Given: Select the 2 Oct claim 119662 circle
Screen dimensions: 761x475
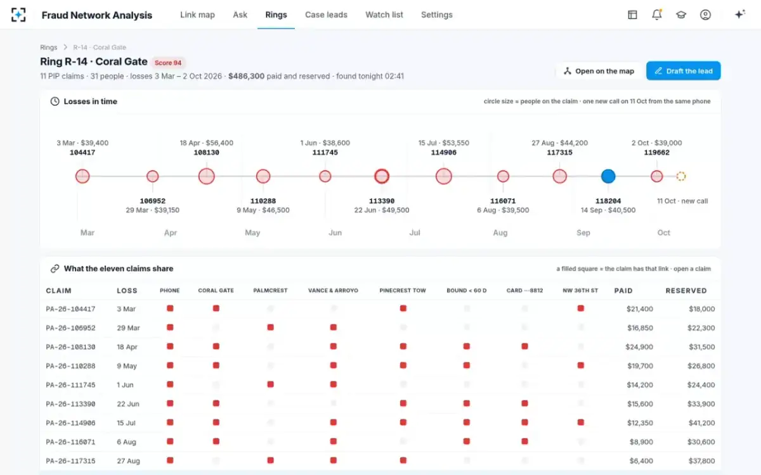Looking at the screenshot, I should pos(657,176).
